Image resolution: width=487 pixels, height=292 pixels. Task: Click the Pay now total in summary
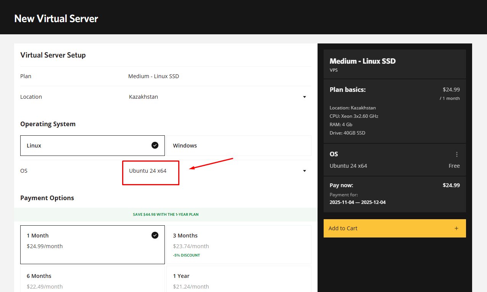(451, 185)
